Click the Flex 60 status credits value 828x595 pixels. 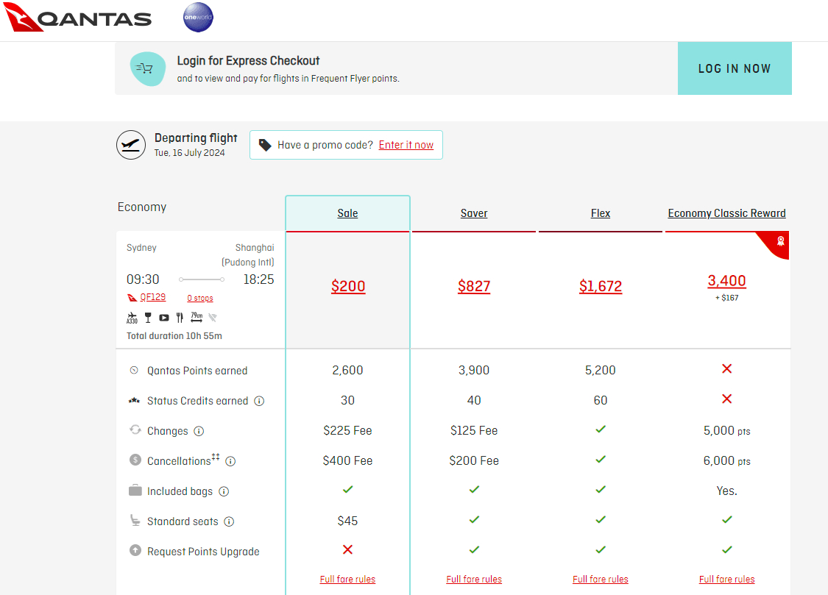tap(601, 400)
